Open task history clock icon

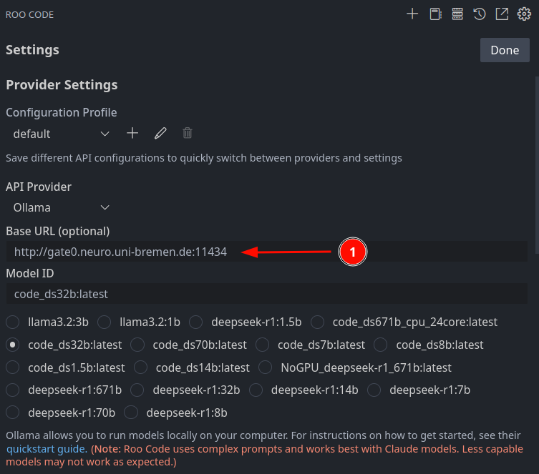click(x=479, y=14)
